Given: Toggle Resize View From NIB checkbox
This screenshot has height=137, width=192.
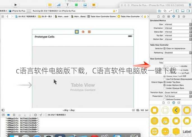Looking at the screenshot, I should (x=165, y=76).
